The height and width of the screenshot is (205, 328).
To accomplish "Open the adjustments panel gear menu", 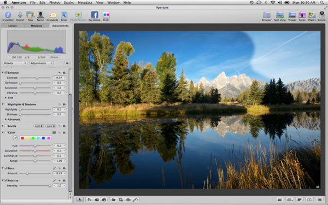I will point(67,63).
